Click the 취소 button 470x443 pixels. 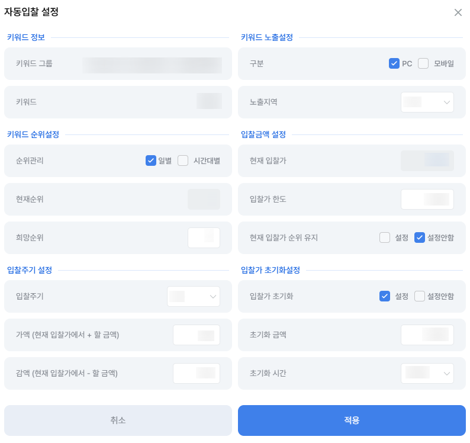(x=118, y=420)
